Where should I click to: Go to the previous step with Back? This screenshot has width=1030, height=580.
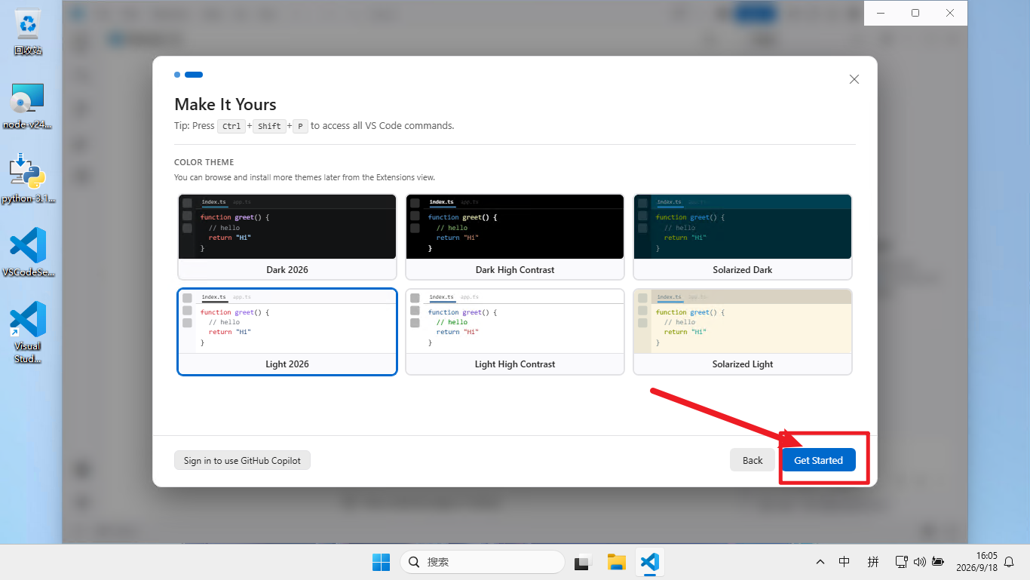point(753,460)
